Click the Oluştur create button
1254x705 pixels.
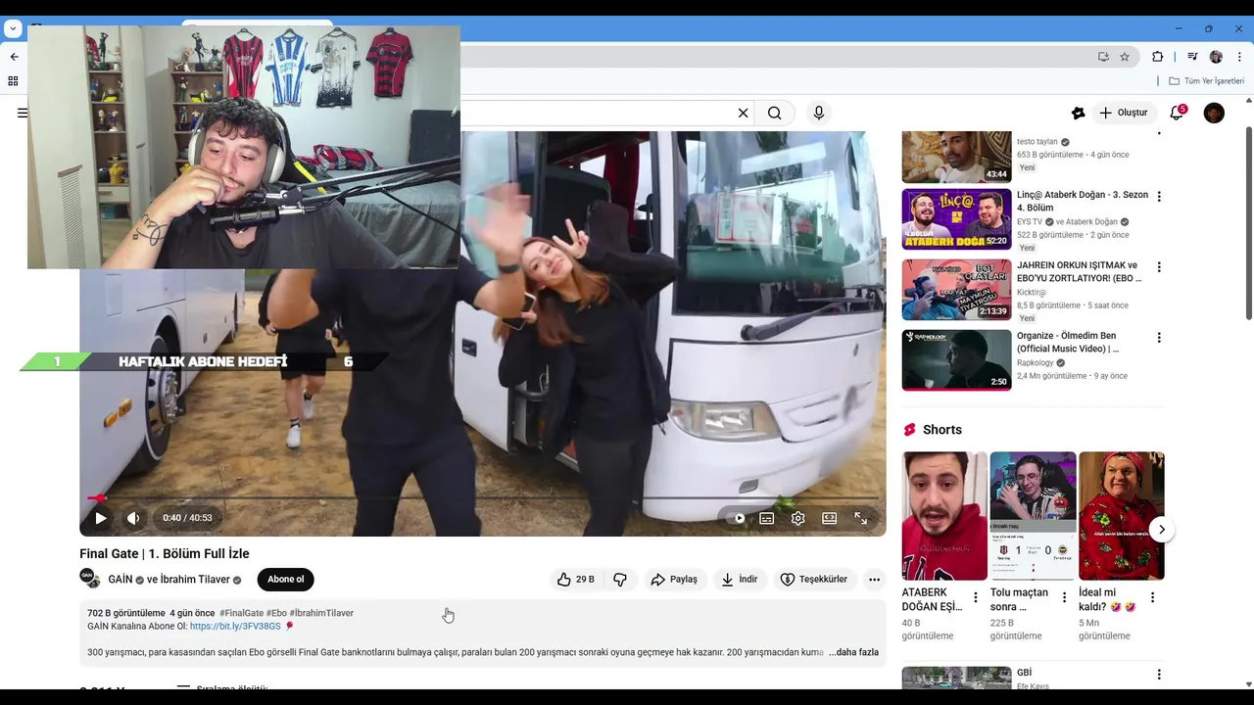pyautogui.click(x=1123, y=113)
